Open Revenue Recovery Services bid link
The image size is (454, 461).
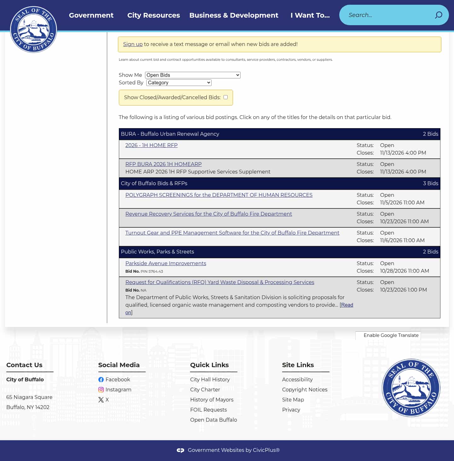[208, 214]
